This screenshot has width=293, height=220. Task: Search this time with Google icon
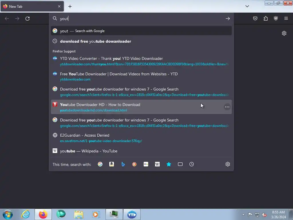click(x=100, y=164)
